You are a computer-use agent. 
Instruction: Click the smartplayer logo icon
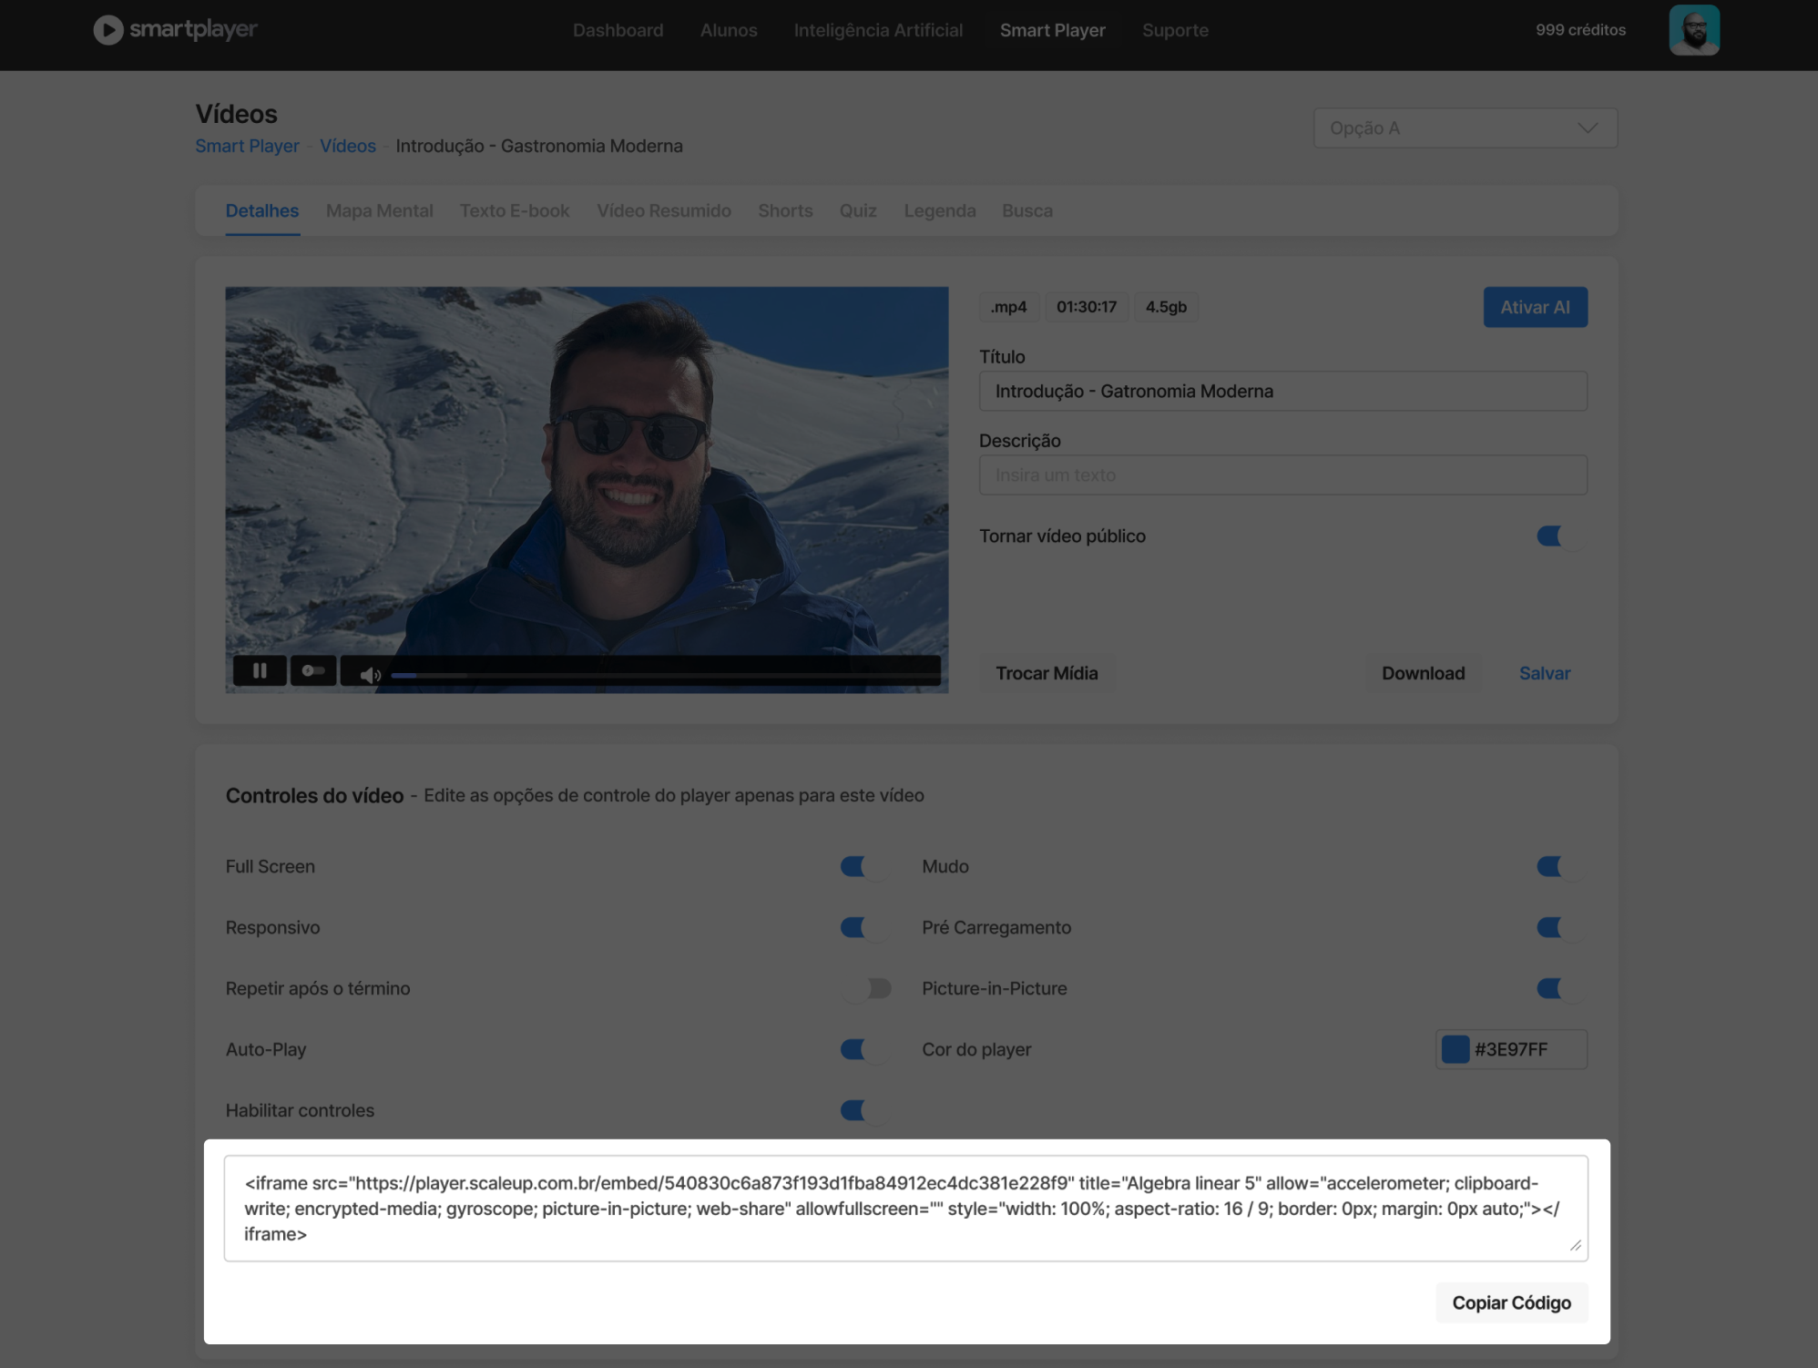tap(107, 30)
